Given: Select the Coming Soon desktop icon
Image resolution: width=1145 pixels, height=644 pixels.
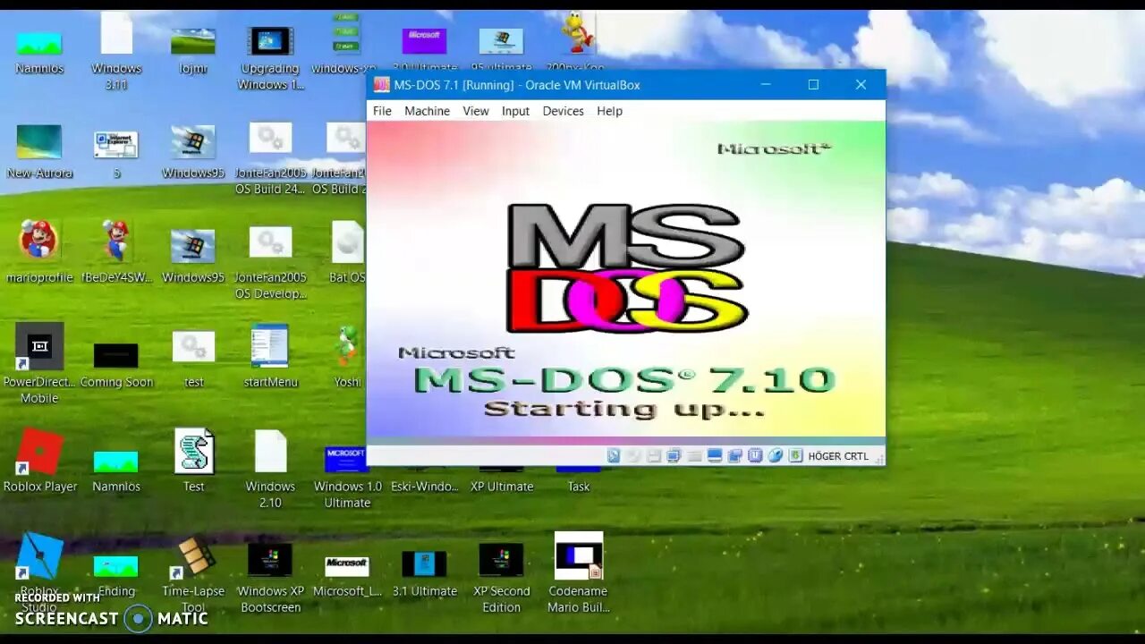Looking at the screenshot, I should [116, 365].
